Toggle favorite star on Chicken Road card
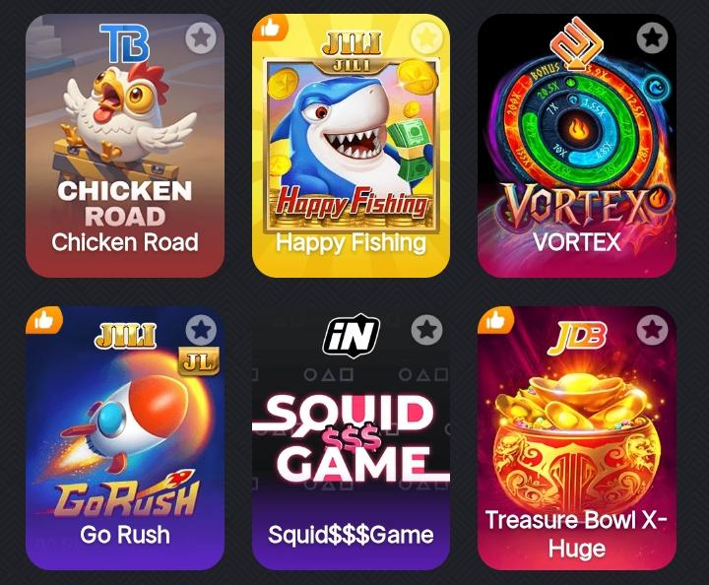Image resolution: width=709 pixels, height=585 pixels. (x=201, y=38)
